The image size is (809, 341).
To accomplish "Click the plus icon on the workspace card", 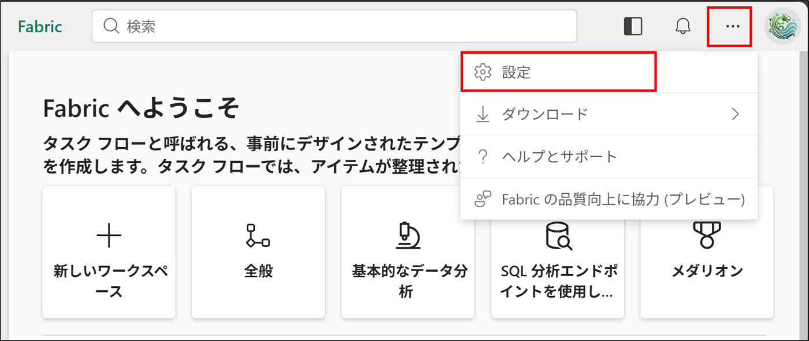I will [109, 235].
